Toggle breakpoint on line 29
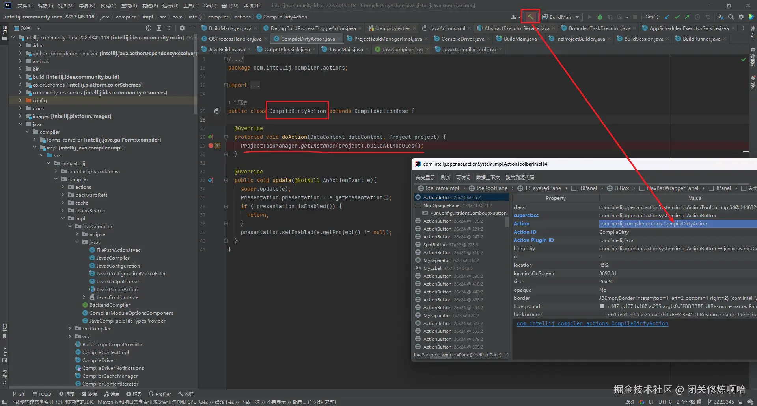757x406 pixels. (211, 146)
